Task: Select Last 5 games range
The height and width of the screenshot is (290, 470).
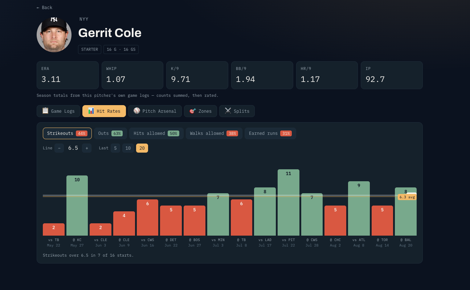Action: pos(115,148)
